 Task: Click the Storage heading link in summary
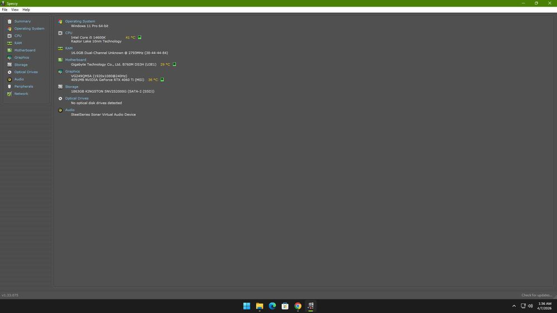click(71, 87)
